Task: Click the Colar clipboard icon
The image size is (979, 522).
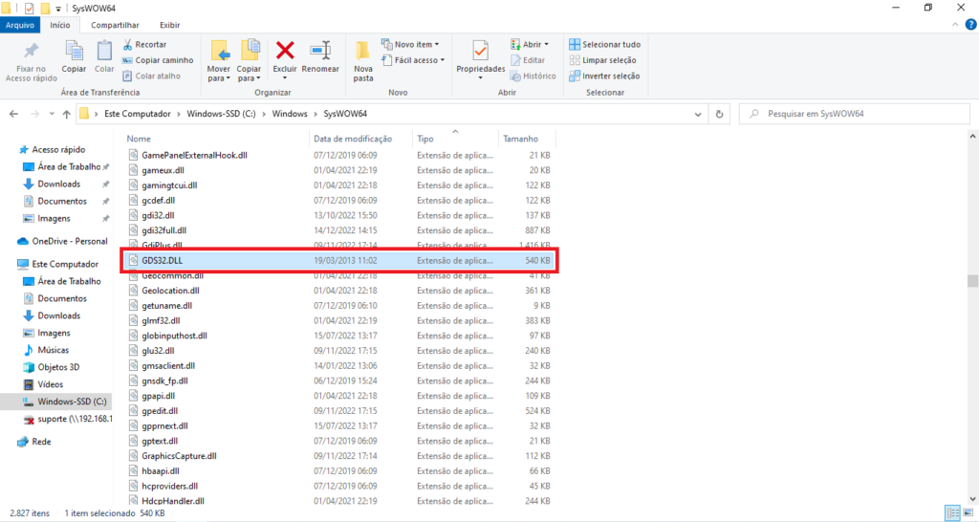Action: pos(104,51)
